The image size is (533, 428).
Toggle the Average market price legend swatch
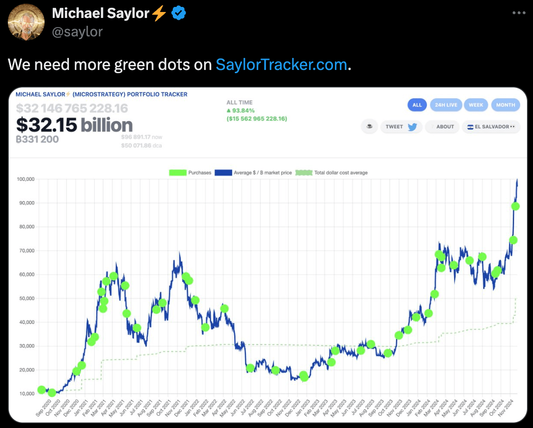click(x=223, y=173)
